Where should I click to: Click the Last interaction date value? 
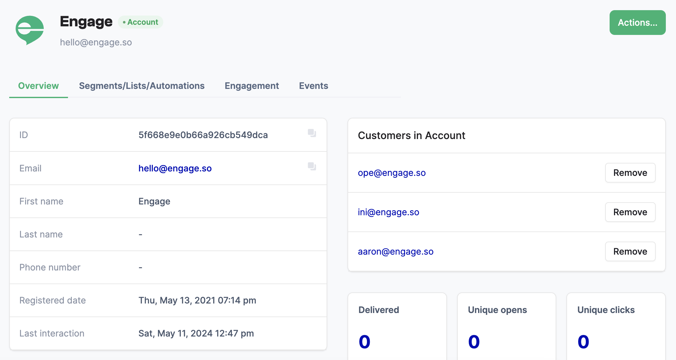[196, 333]
